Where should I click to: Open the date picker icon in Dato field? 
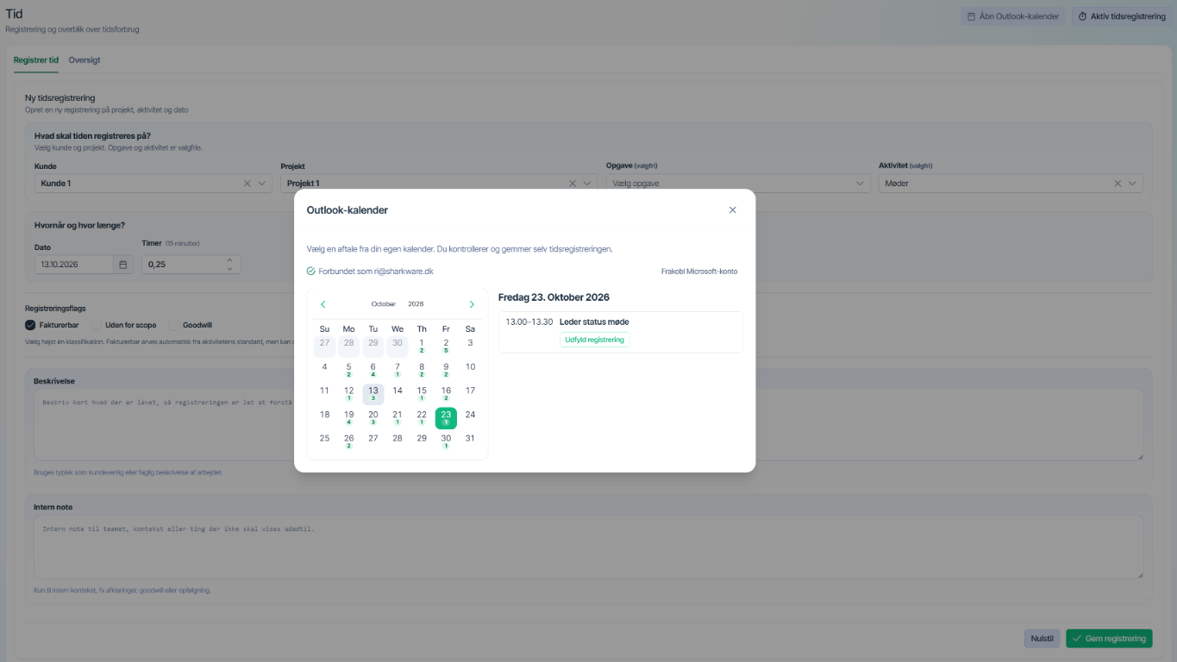pos(123,265)
